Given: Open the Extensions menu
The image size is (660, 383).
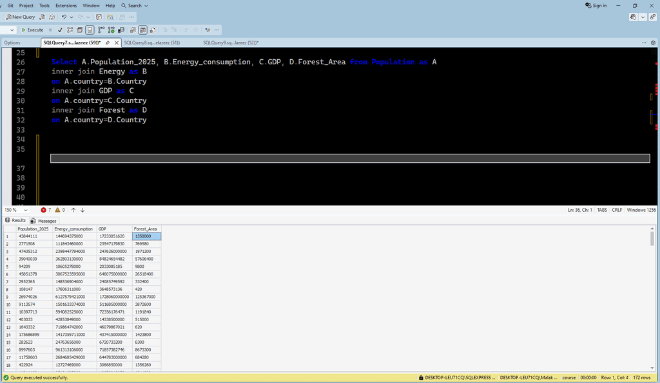Looking at the screenshot, I should [x=66, y=5].
